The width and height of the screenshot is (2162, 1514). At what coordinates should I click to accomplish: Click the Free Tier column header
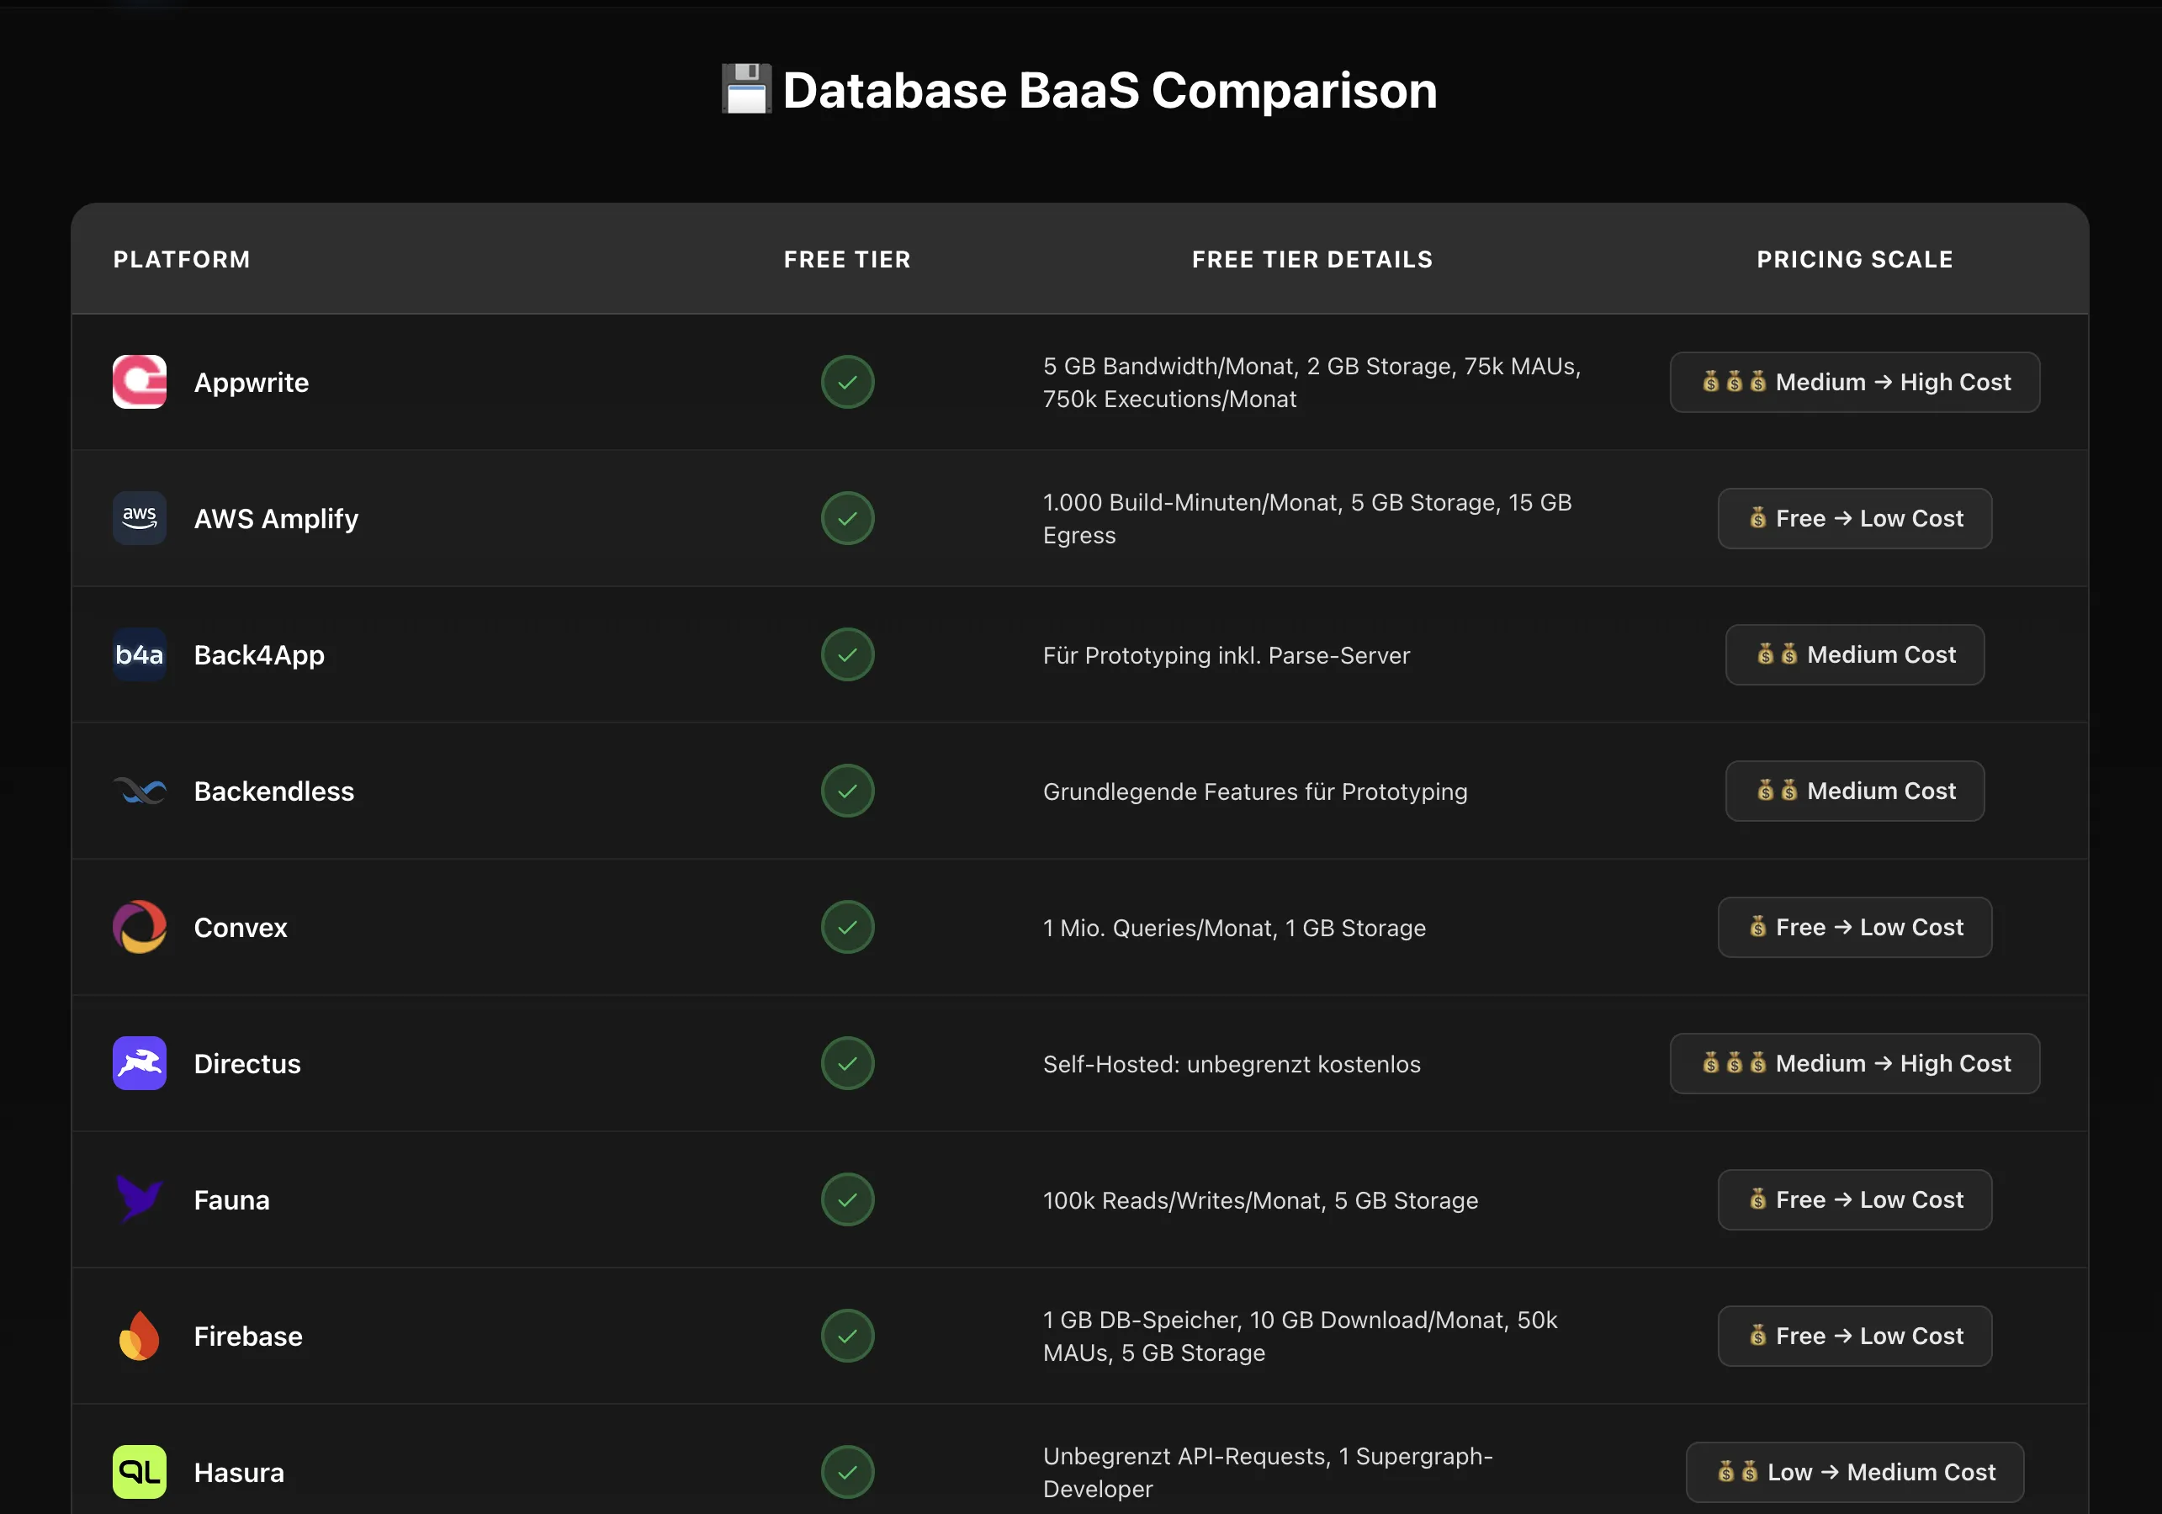(x=847, y=260)
